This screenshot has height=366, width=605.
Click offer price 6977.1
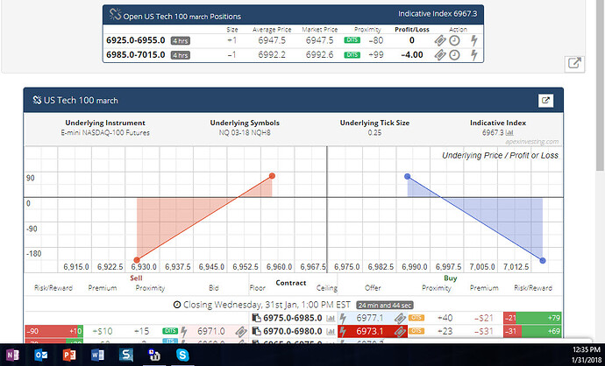(370, 318)
